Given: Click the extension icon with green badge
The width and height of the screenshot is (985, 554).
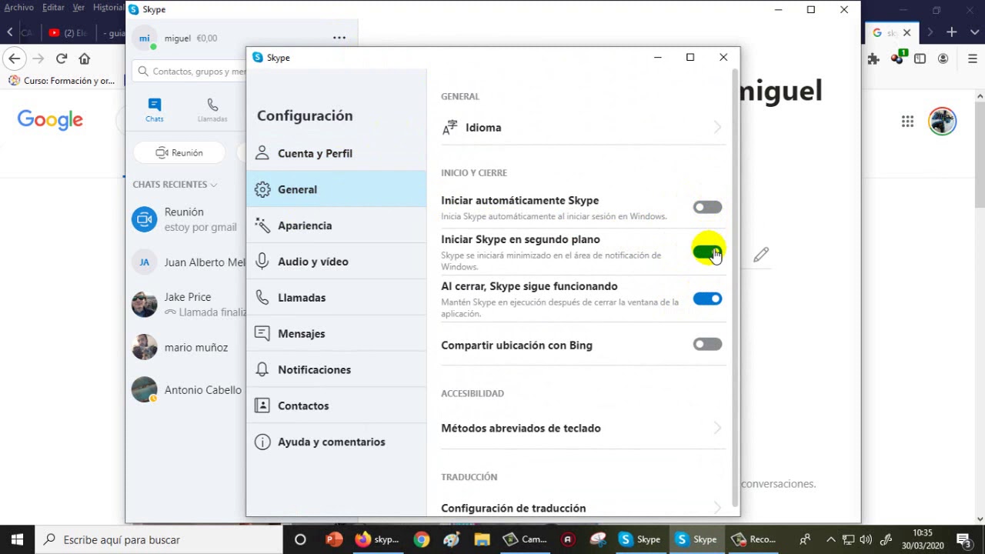Looking at the screenshot, I should 897,58.
